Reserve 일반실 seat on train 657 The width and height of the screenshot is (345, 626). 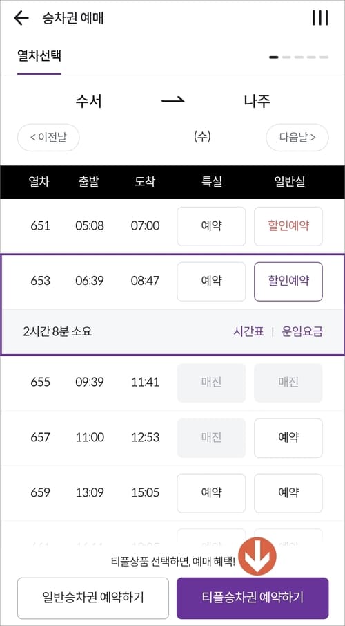coord(288,438)
